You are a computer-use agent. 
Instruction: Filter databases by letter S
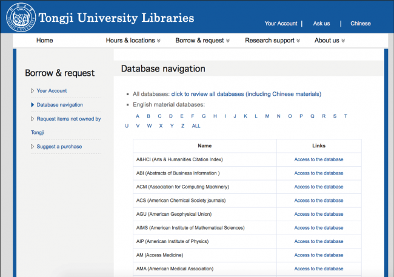coord(335,116)
